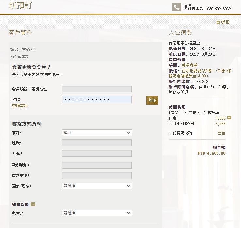Click the phone icon in the header
The width and height of the screenshot is (241, 228).
[x=177, y=7]
